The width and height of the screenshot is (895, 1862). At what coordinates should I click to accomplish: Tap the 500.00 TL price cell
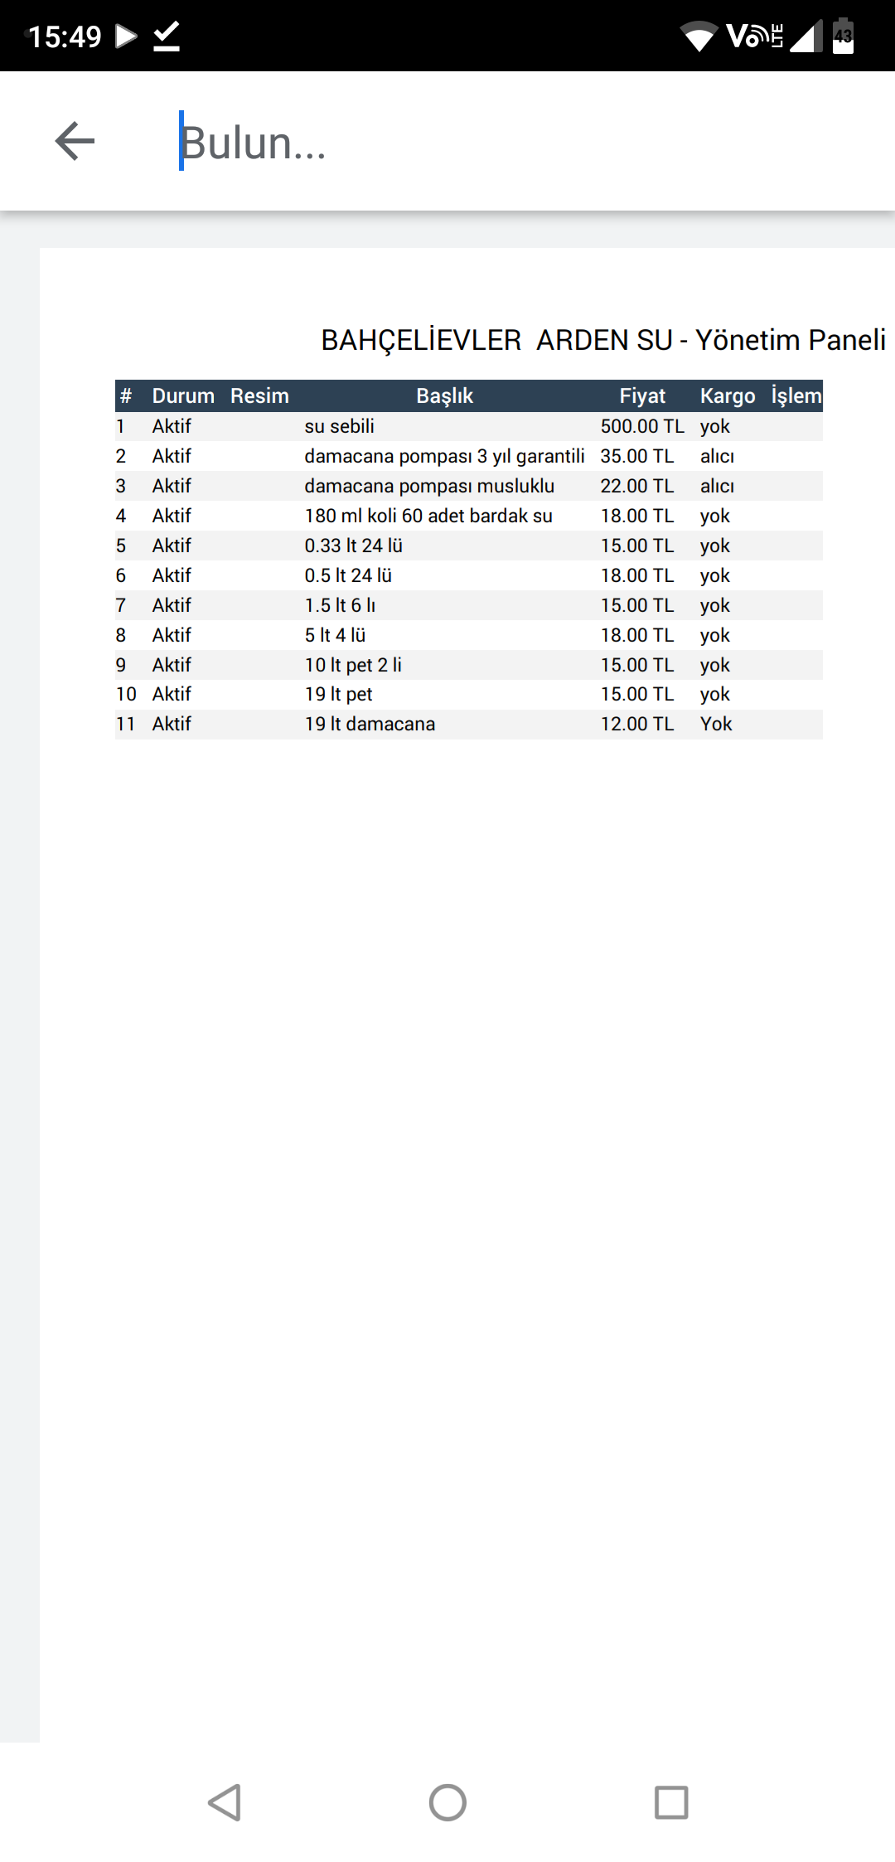coord(642,426)
